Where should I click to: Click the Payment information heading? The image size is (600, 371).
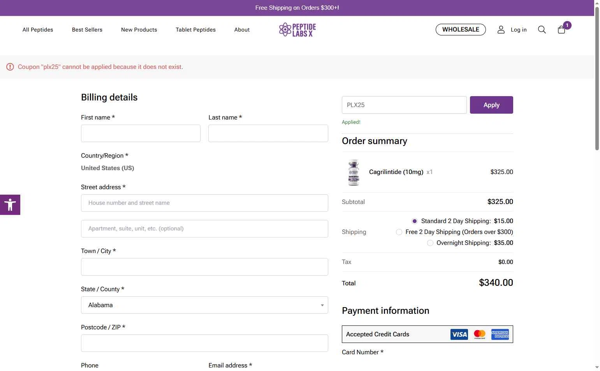385,311
